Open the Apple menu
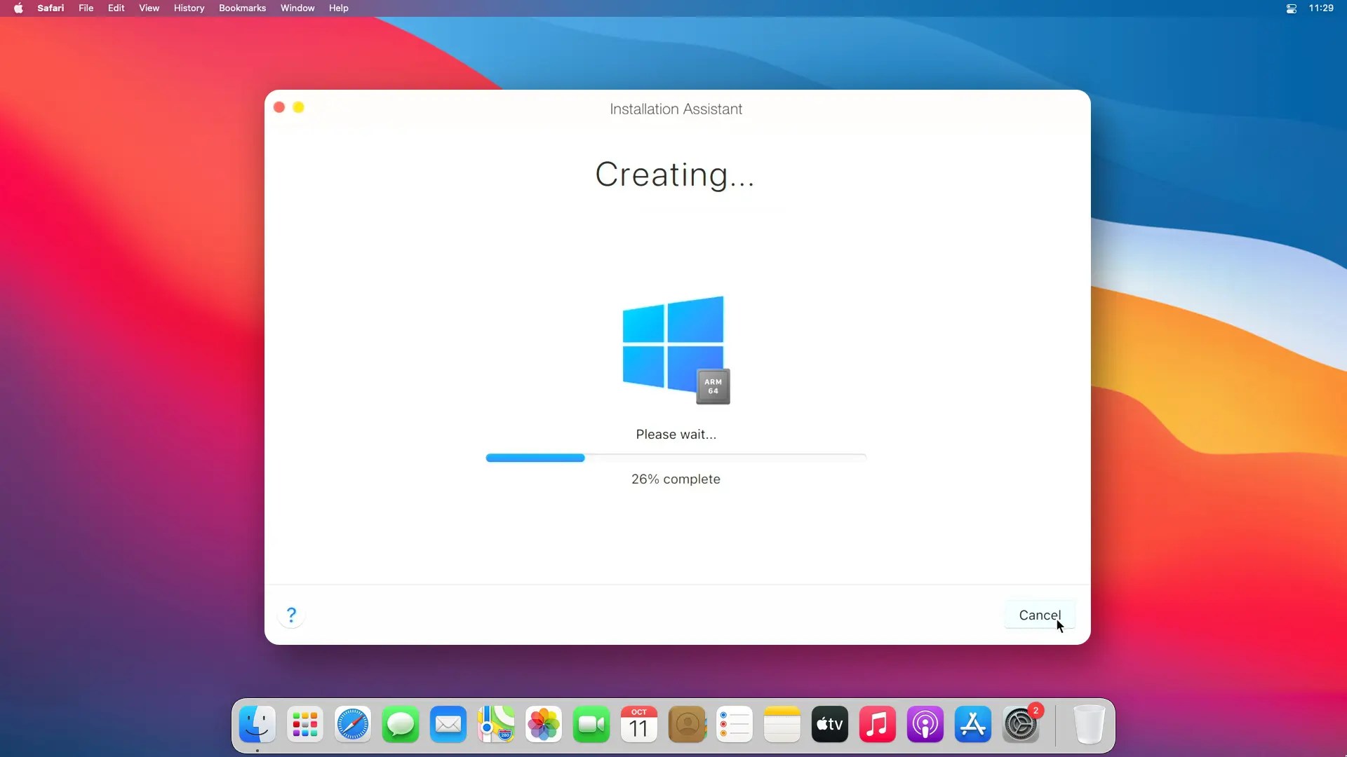 (x=18, y=8)
